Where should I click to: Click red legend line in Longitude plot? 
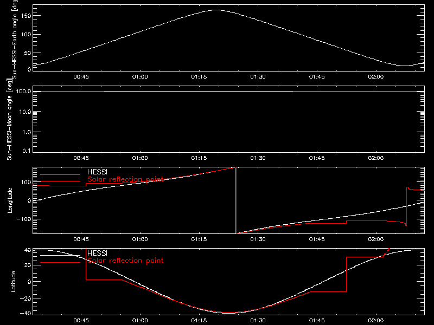coord(60,181)
